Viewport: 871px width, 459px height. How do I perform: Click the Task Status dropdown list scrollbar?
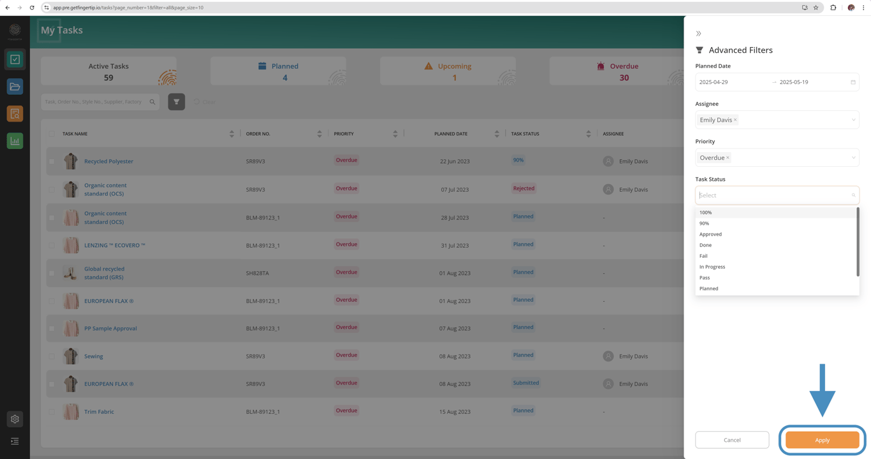(x=858, y=242)
